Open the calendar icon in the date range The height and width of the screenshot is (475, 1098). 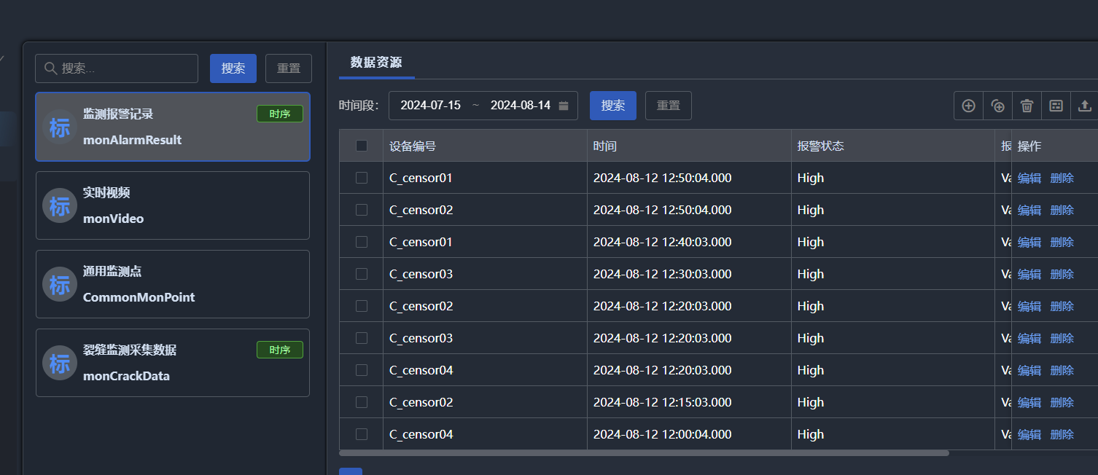pyautogui.click(x=564, y=106)
